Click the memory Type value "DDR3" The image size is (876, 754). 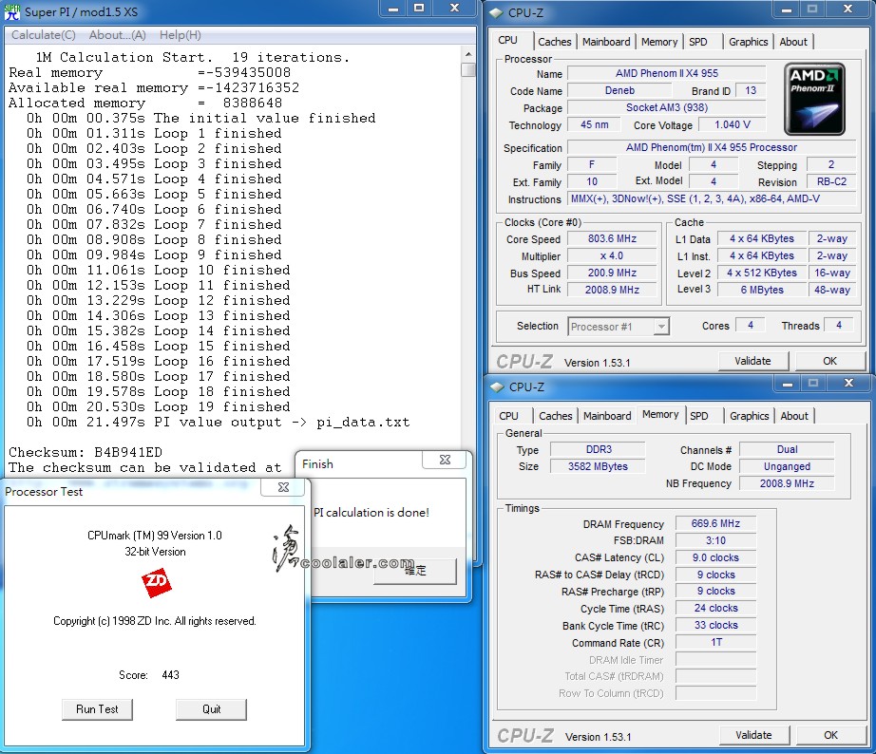(x=599, y=449)
